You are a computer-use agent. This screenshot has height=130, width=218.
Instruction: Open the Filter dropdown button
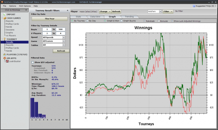(x=168, y=12)
